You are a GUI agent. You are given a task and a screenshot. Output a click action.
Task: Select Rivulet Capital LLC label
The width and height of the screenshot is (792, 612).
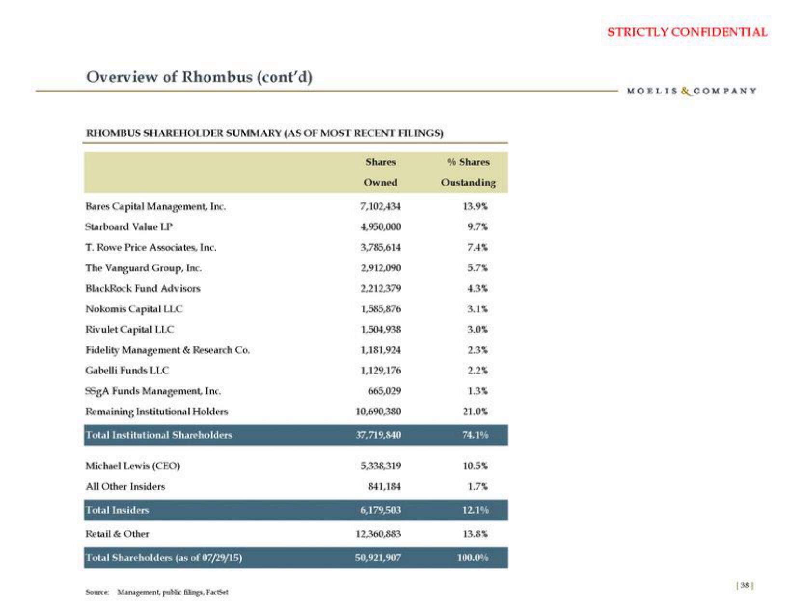(129, 330)
